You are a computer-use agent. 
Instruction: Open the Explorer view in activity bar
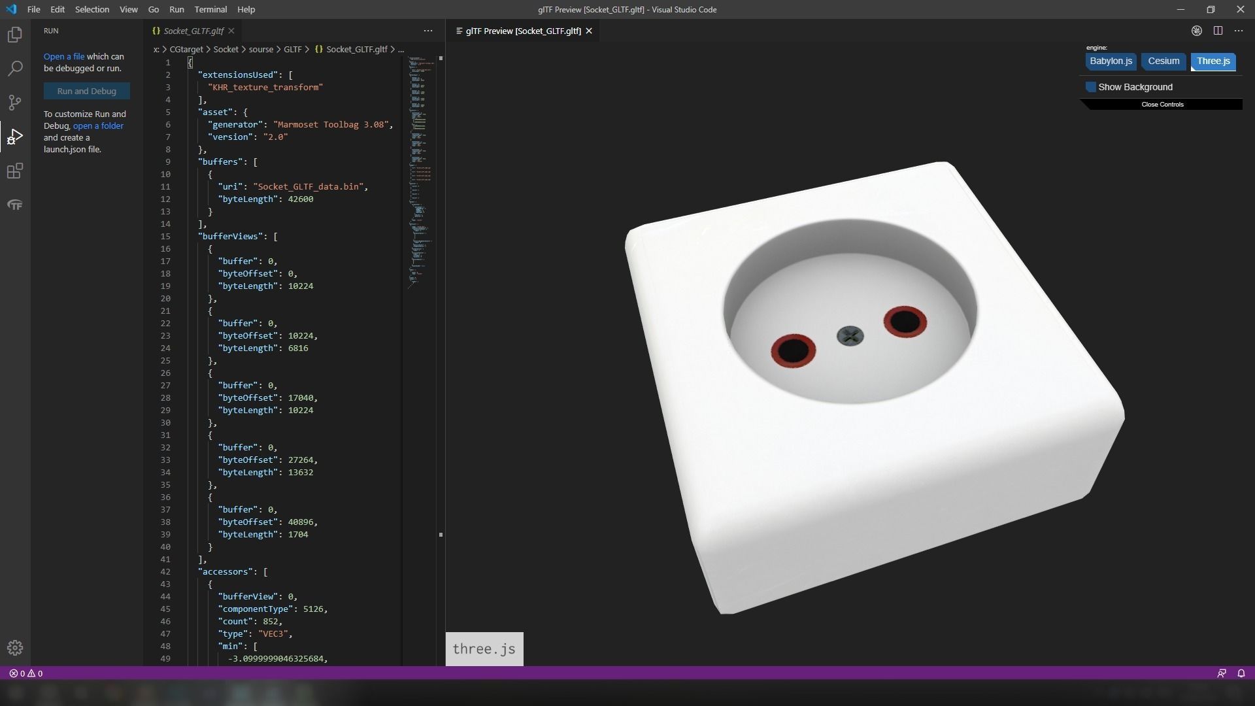tap(14, 35)
